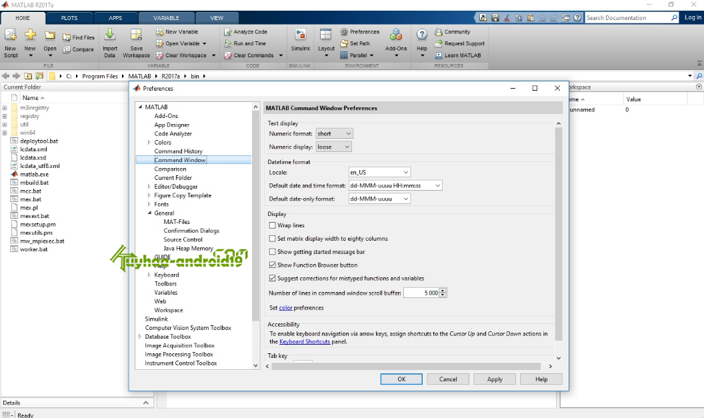Check Set matrix display width to eighty columns
704x418 pixels.
pos(272,239)
